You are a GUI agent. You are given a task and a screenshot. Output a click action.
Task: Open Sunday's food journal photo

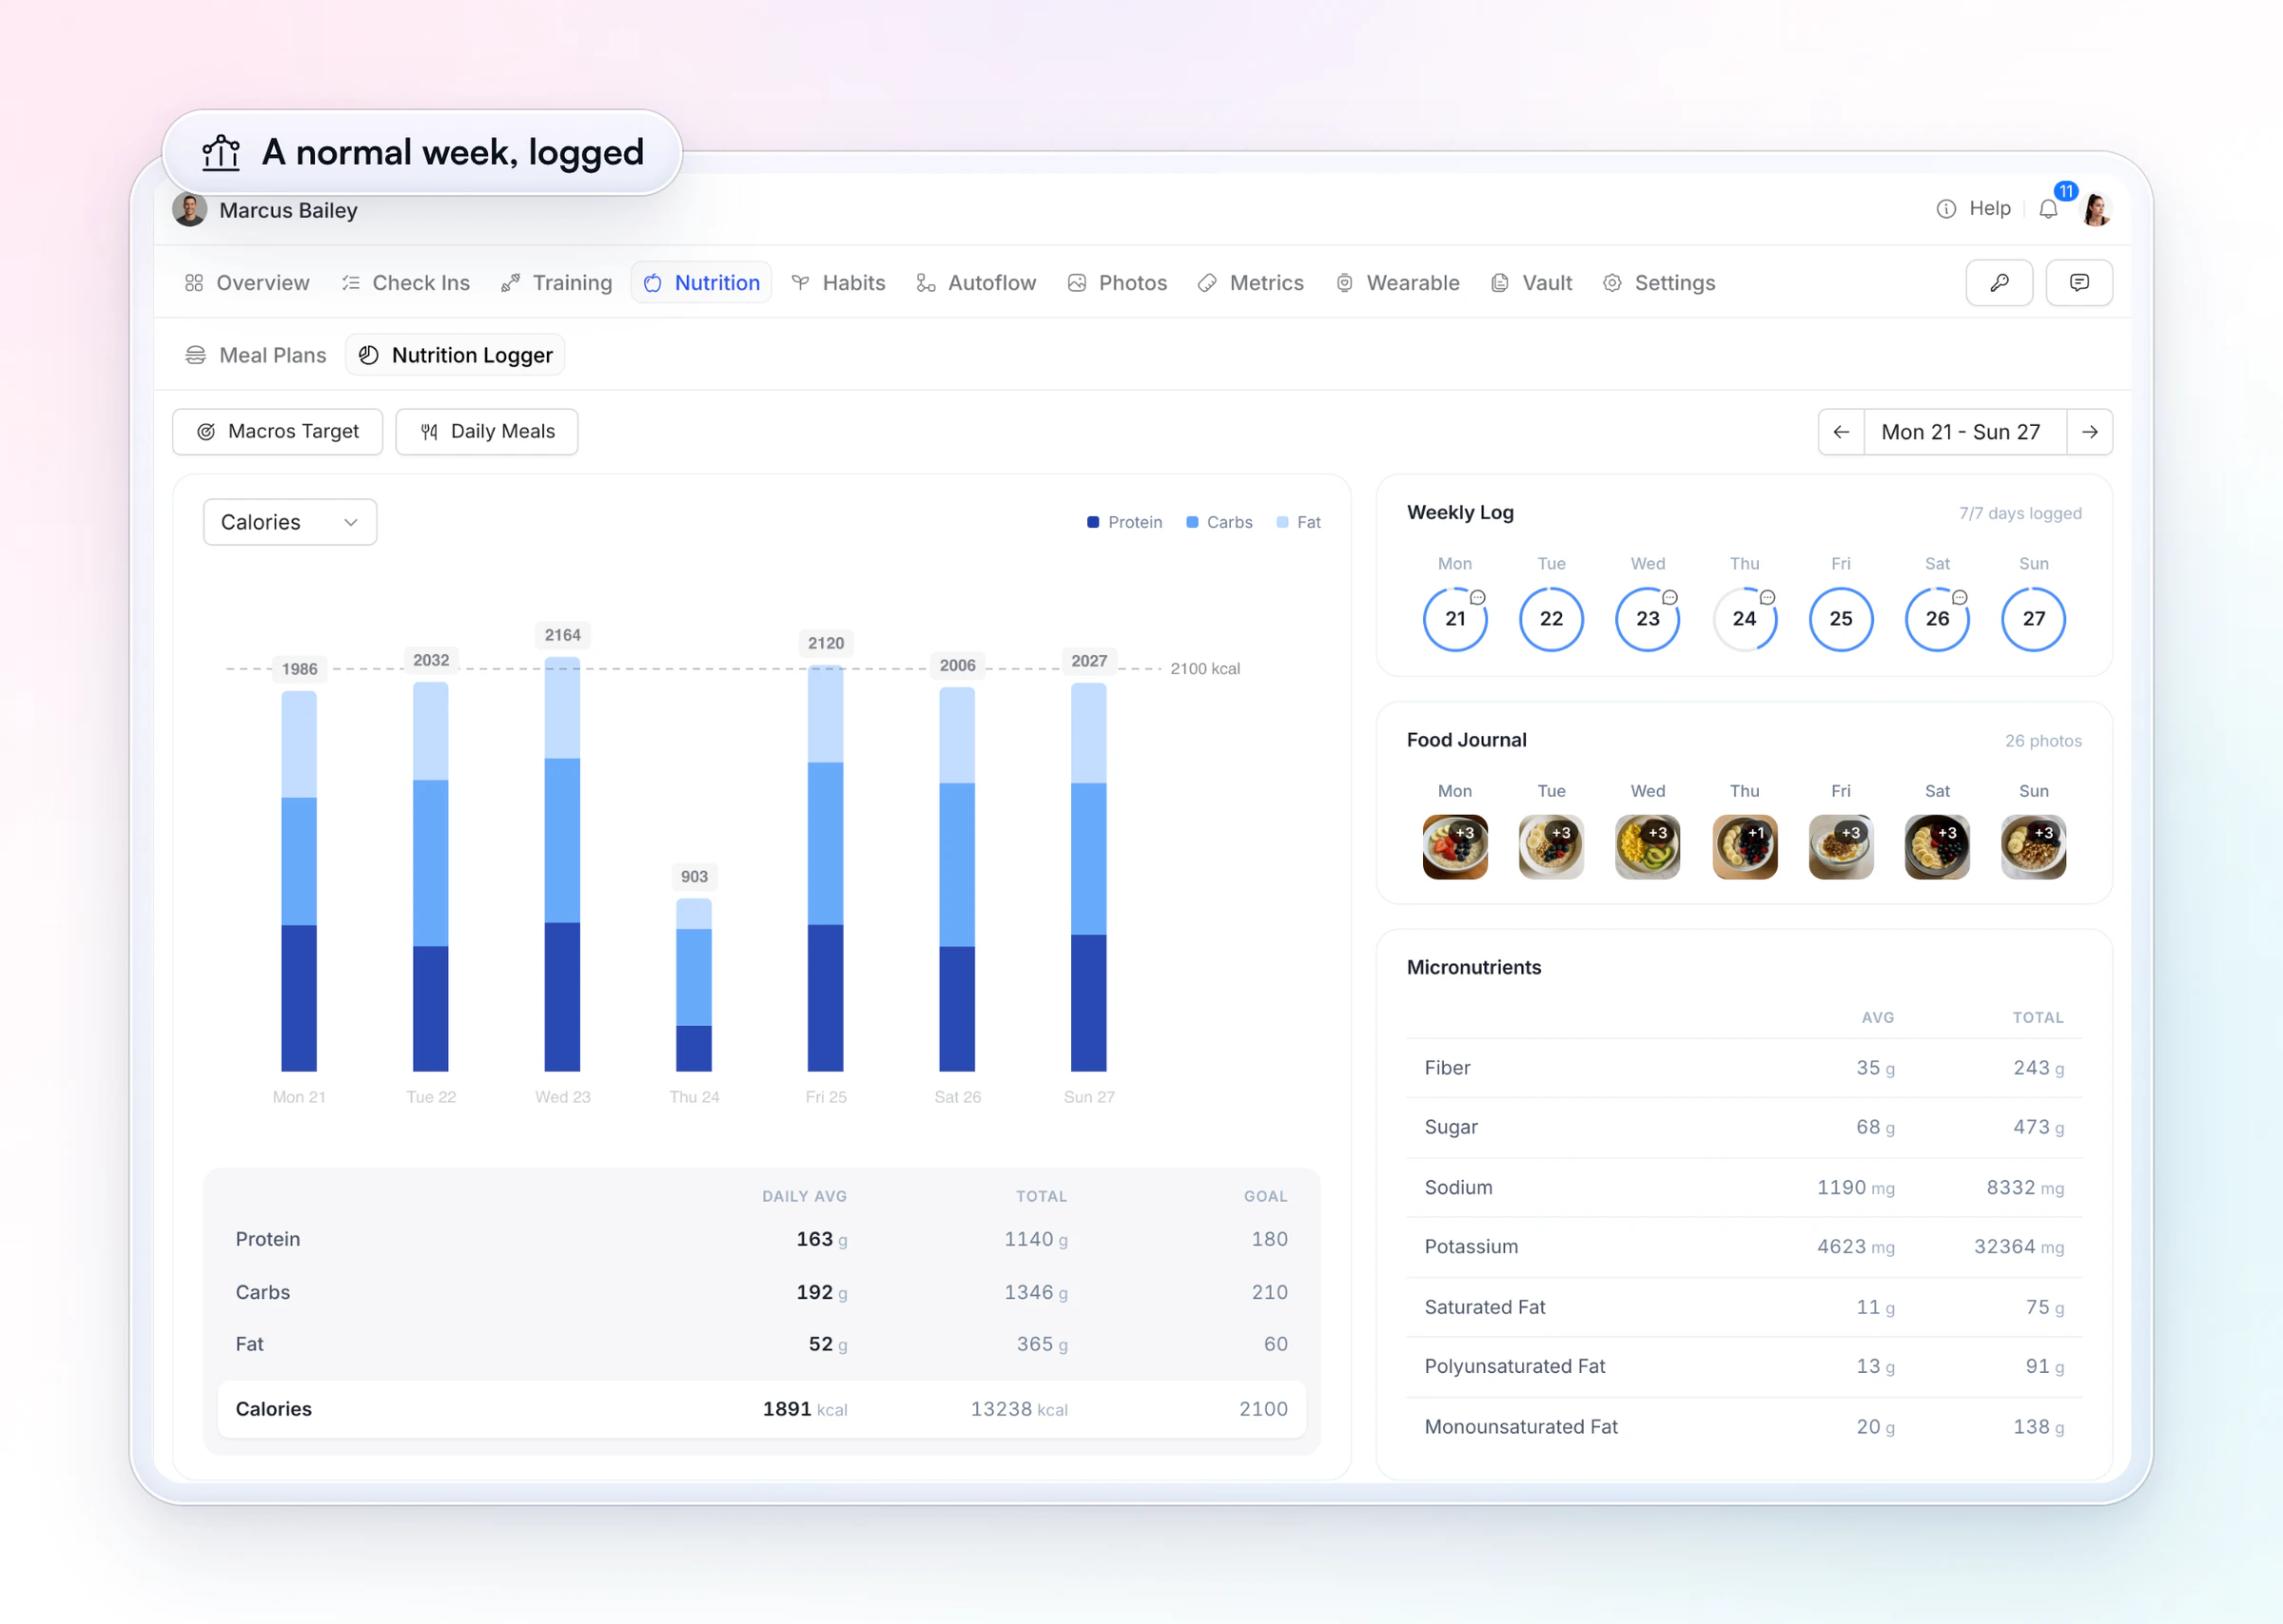2033,847
